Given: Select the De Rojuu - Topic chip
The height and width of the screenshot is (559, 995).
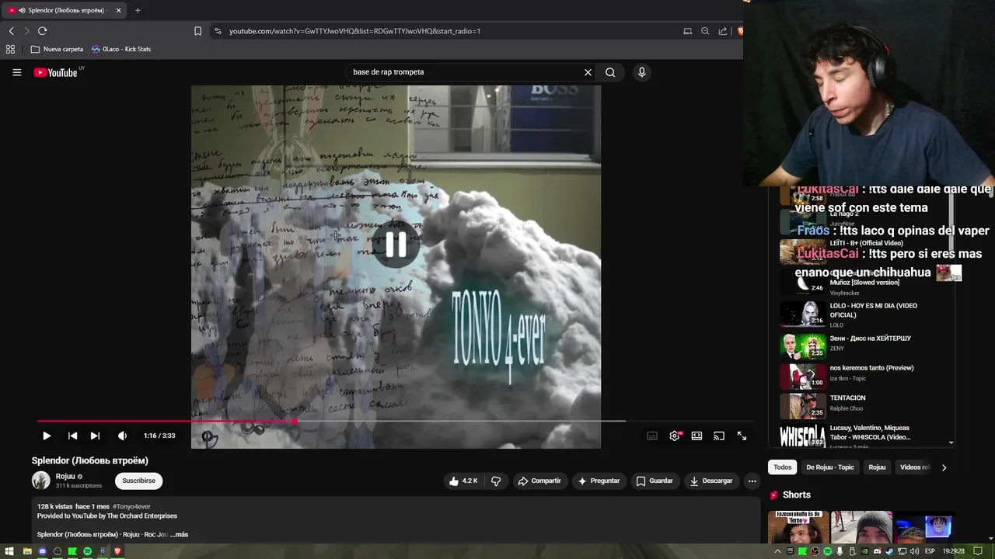Looking at the screenshot, I should point(829,467).
